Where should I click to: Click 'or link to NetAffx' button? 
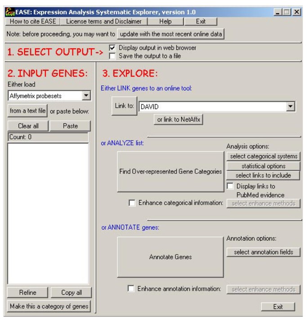click(179, 120)
